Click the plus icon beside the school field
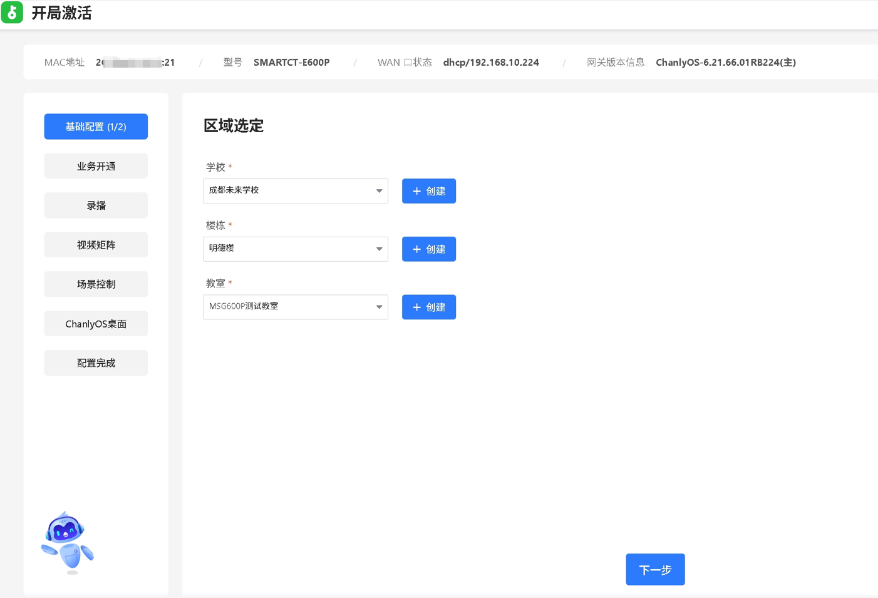 click(416, 192)
